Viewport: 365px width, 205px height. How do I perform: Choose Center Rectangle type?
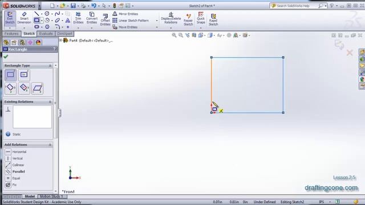[24, 75]
